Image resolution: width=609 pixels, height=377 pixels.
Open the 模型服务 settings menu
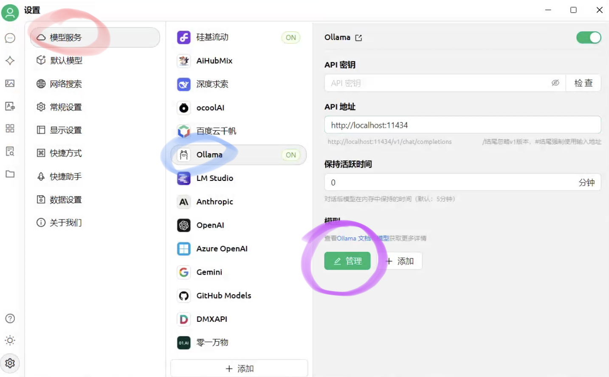click(95, 37)
